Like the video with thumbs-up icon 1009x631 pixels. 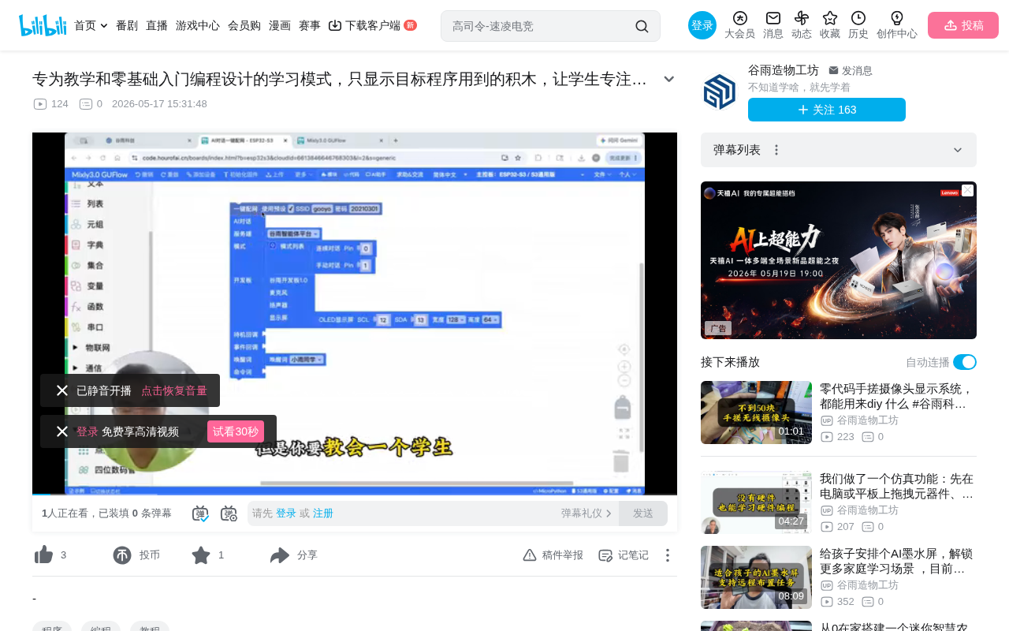click(x=44, y=555)
